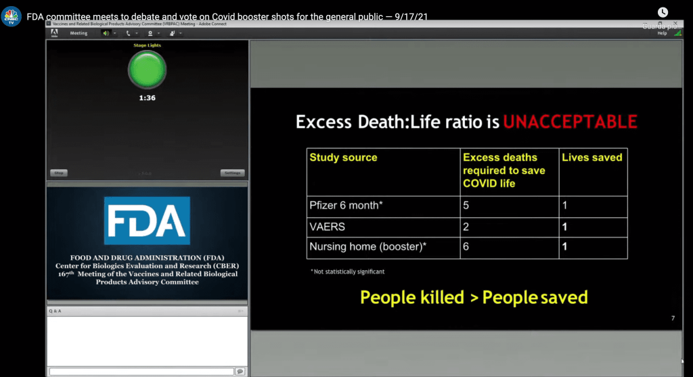Viewport: 693px width, 377px height.
Task: Mute the speaker audio icon
Action: tap(106, 33)
